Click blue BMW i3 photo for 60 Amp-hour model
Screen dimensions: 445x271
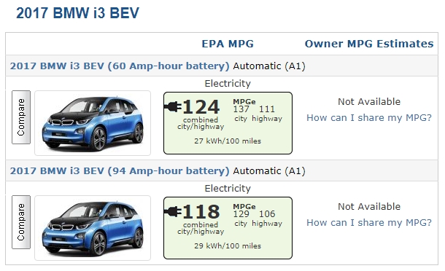(93, 123)
